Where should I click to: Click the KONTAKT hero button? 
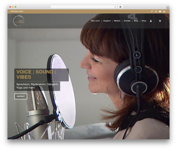21,96
